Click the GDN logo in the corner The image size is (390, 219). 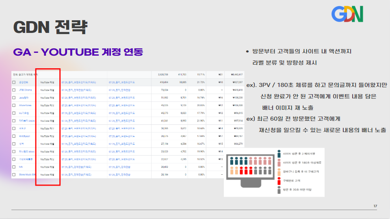click(x=347, y=14)
